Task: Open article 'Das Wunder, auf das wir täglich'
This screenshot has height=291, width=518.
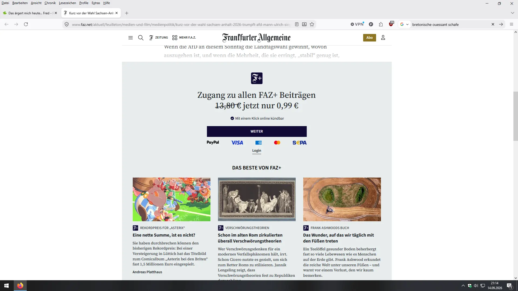Action: coord(338,238)
